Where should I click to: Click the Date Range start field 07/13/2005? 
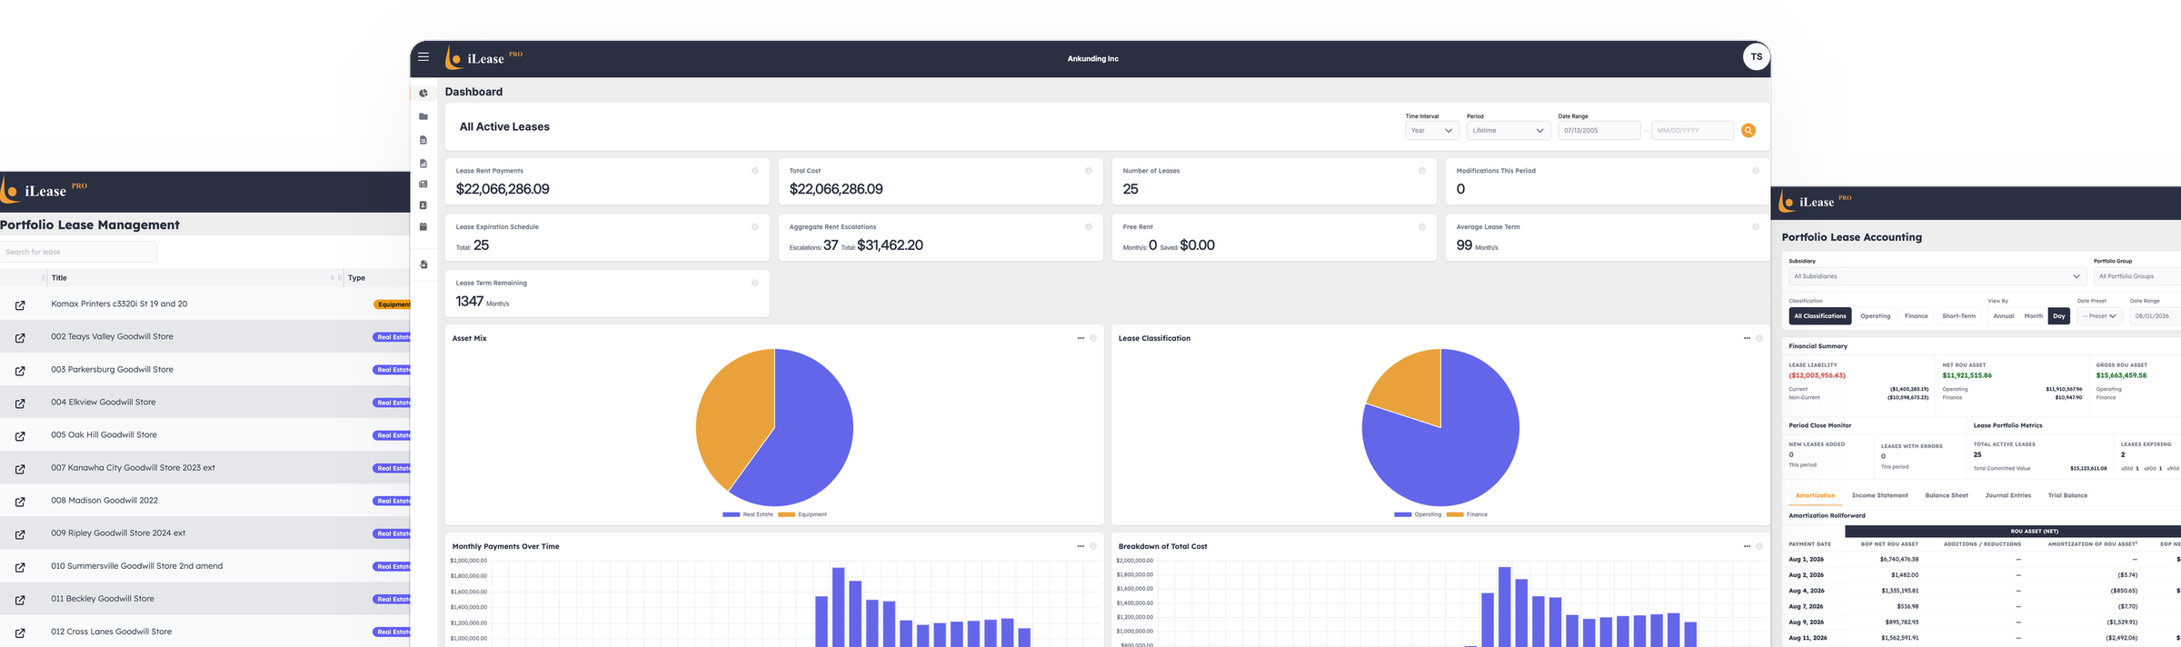[x=1598, y=131]
